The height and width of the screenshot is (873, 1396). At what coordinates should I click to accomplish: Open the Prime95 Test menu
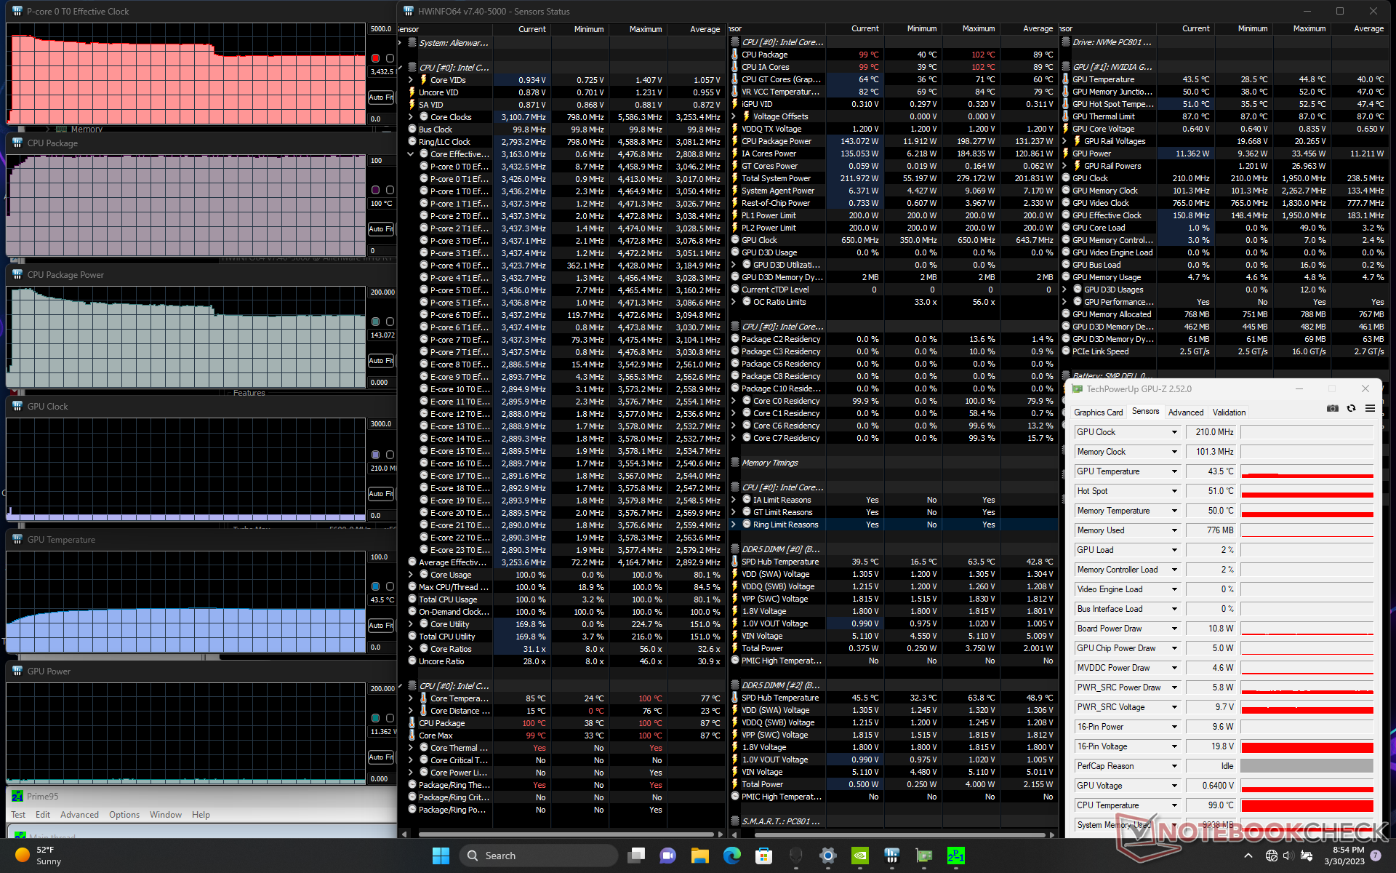(18, 815)
